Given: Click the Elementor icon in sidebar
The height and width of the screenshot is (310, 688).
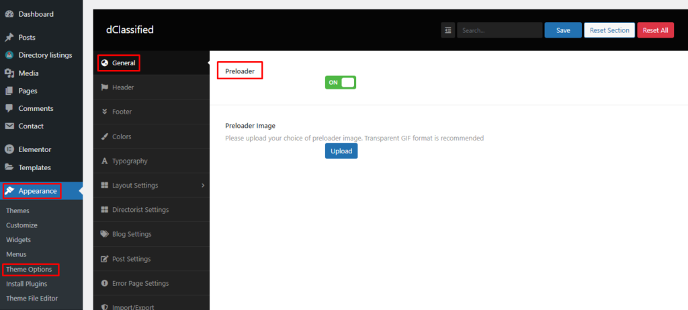Looking at the screenshot, I should point(9,149).
